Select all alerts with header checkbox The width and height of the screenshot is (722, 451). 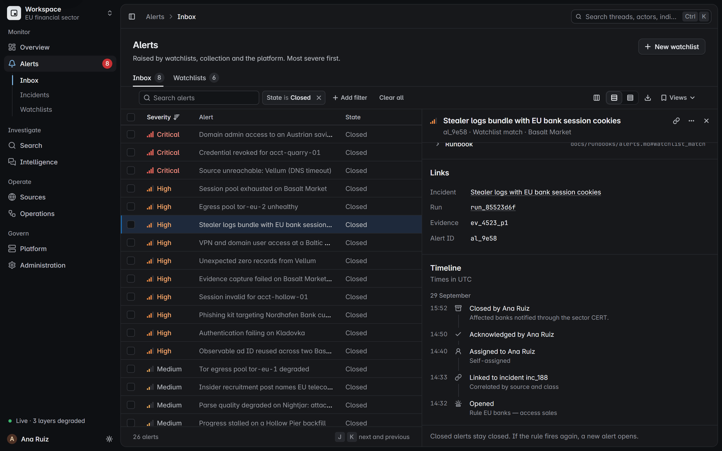coord(131,117)
